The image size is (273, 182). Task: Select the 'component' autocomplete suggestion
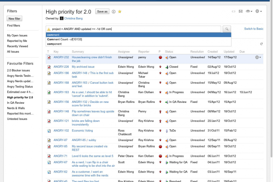(x=138, y=44)
